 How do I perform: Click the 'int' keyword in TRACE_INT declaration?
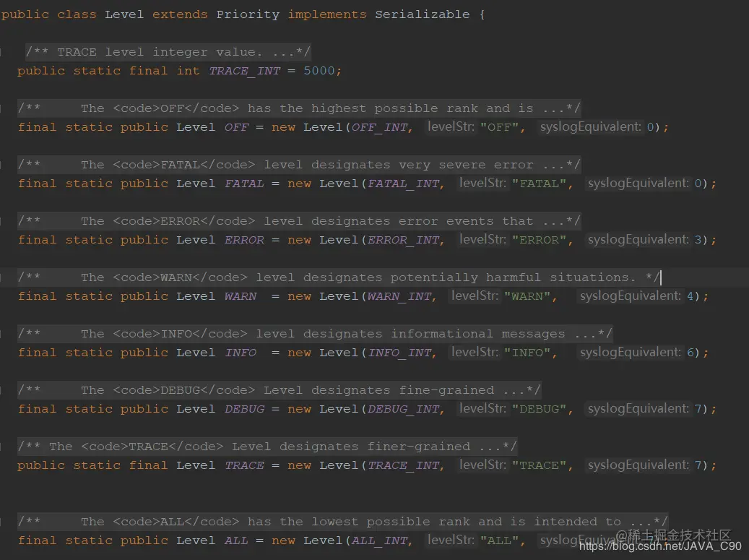coord(189,71)
